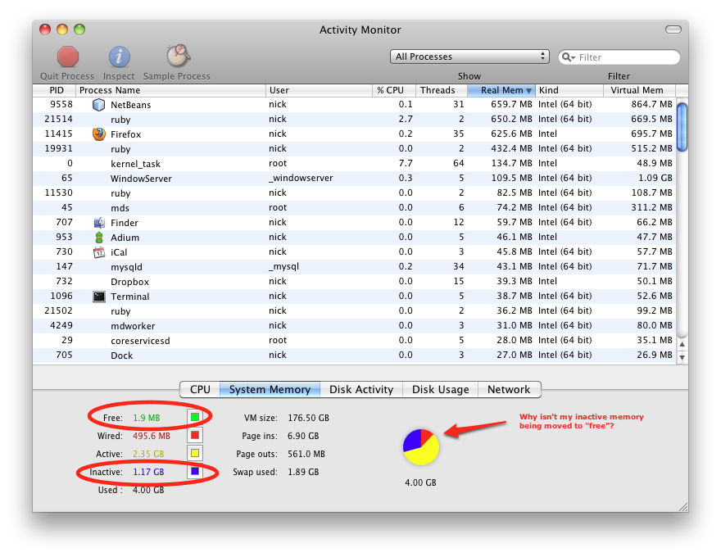This screenshot has width=721, height=557.
Task: Select the Adium process row
Action: 355,237
